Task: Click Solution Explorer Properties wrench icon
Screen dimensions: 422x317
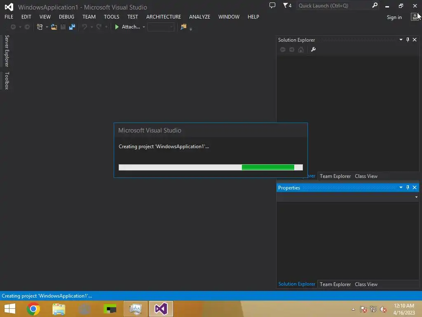Action: (313, 50)
